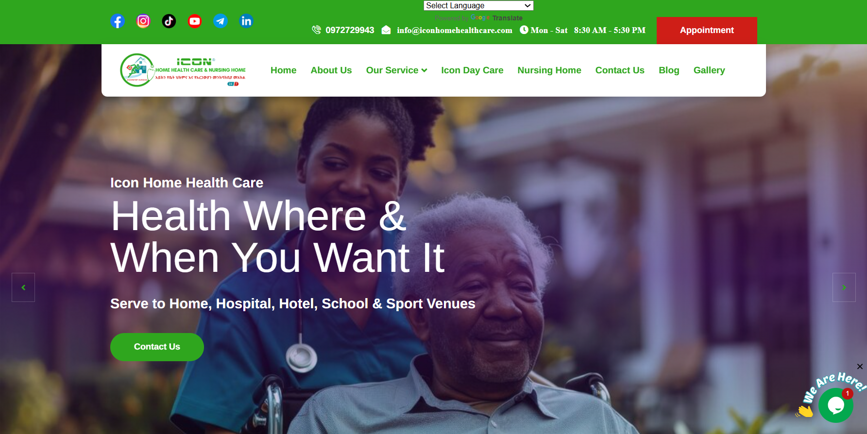Open the LinkedIn social icon
The width and height of the screenshot is (867, 434).
246,21
